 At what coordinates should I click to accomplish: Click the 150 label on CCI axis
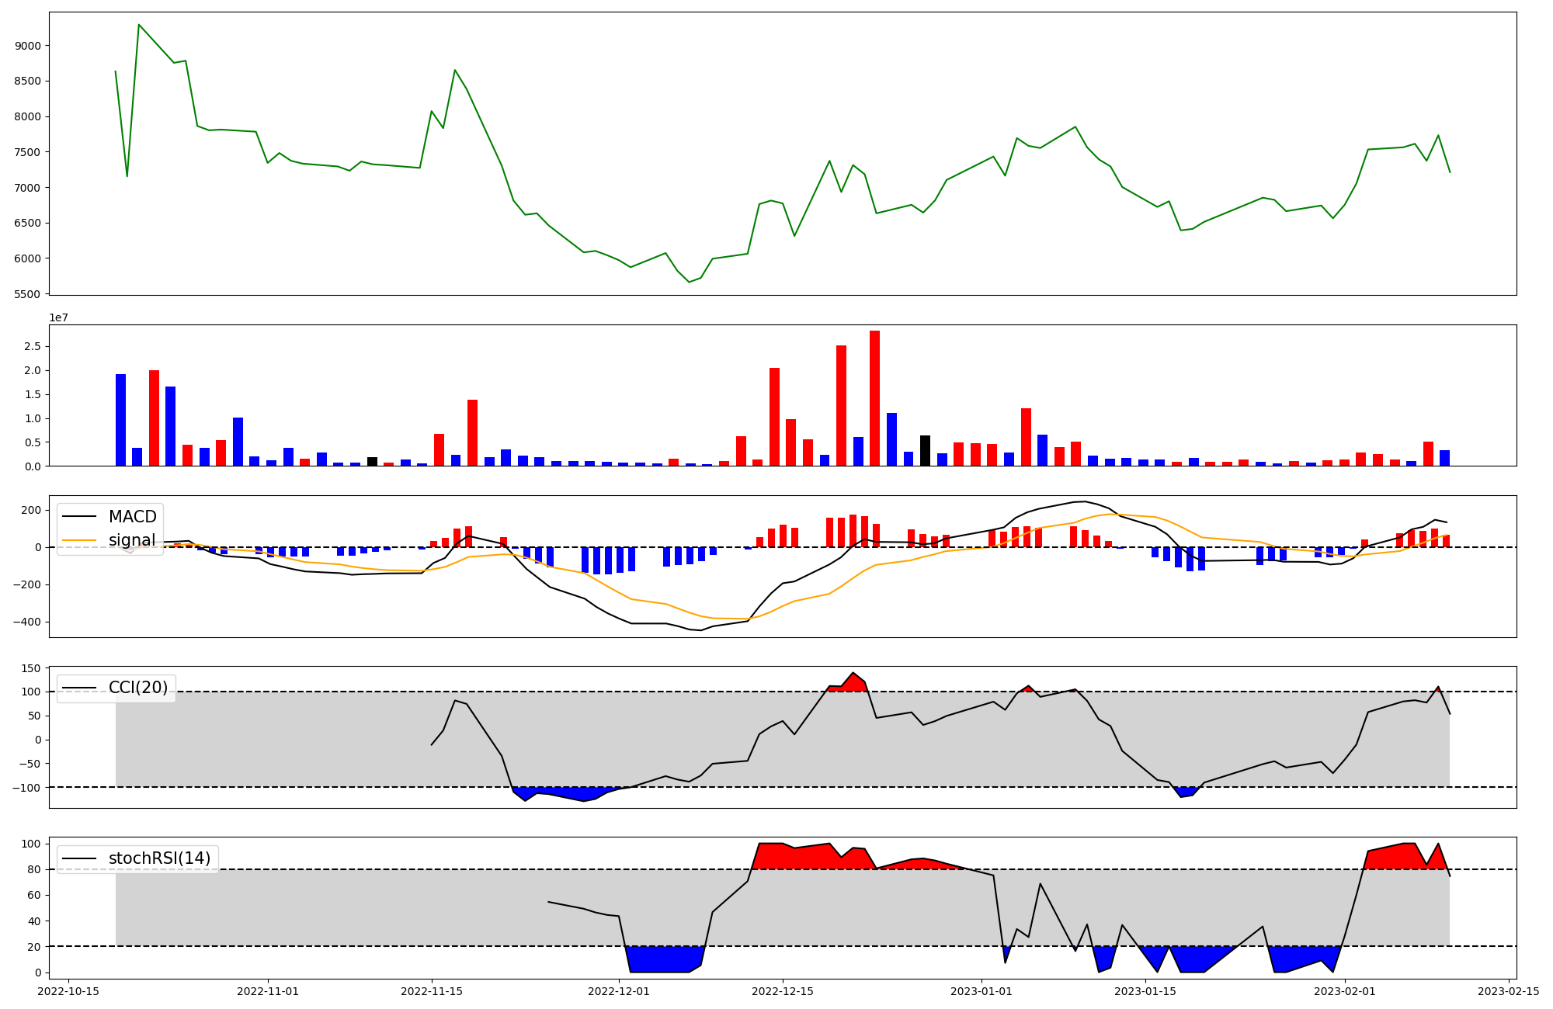[x=31, y=668]
